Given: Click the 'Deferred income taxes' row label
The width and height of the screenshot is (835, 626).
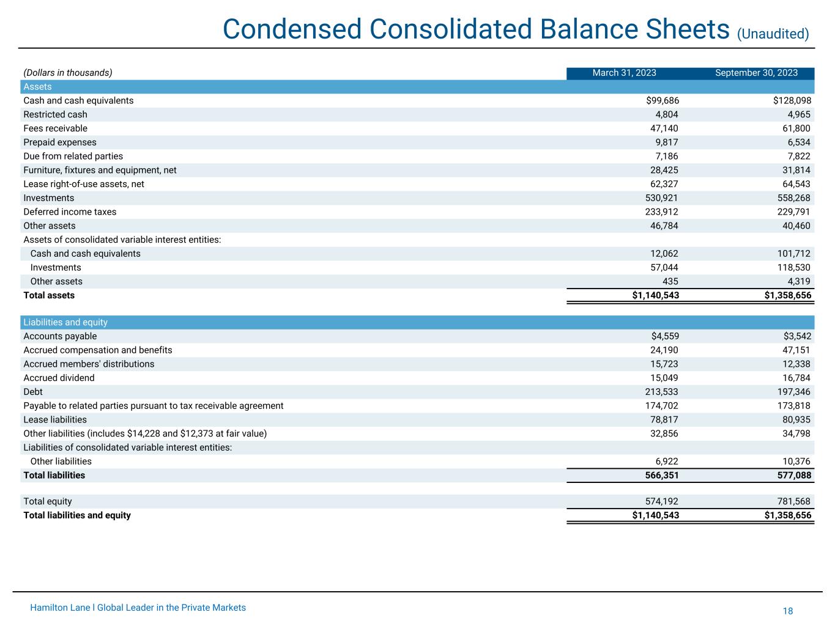Looking at the screenshot, I should click(x=70, y=212).
